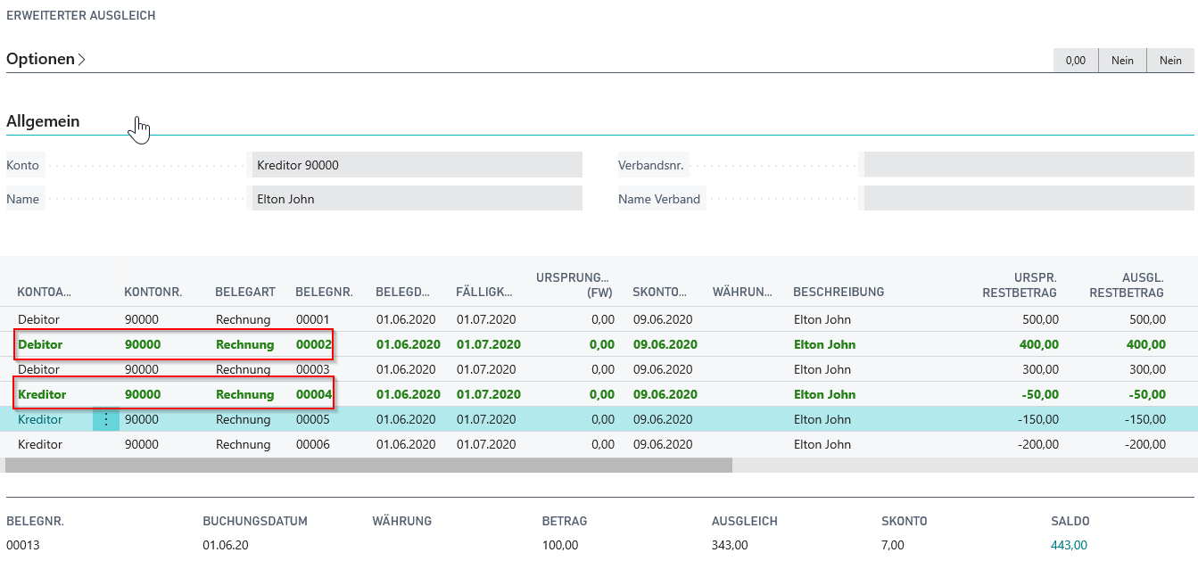Sort by the Kontoa... column header
The height and width of the screenshot is (561, 1198).
(44, 292)
